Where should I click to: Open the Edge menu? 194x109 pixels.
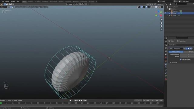pos(39,7)
